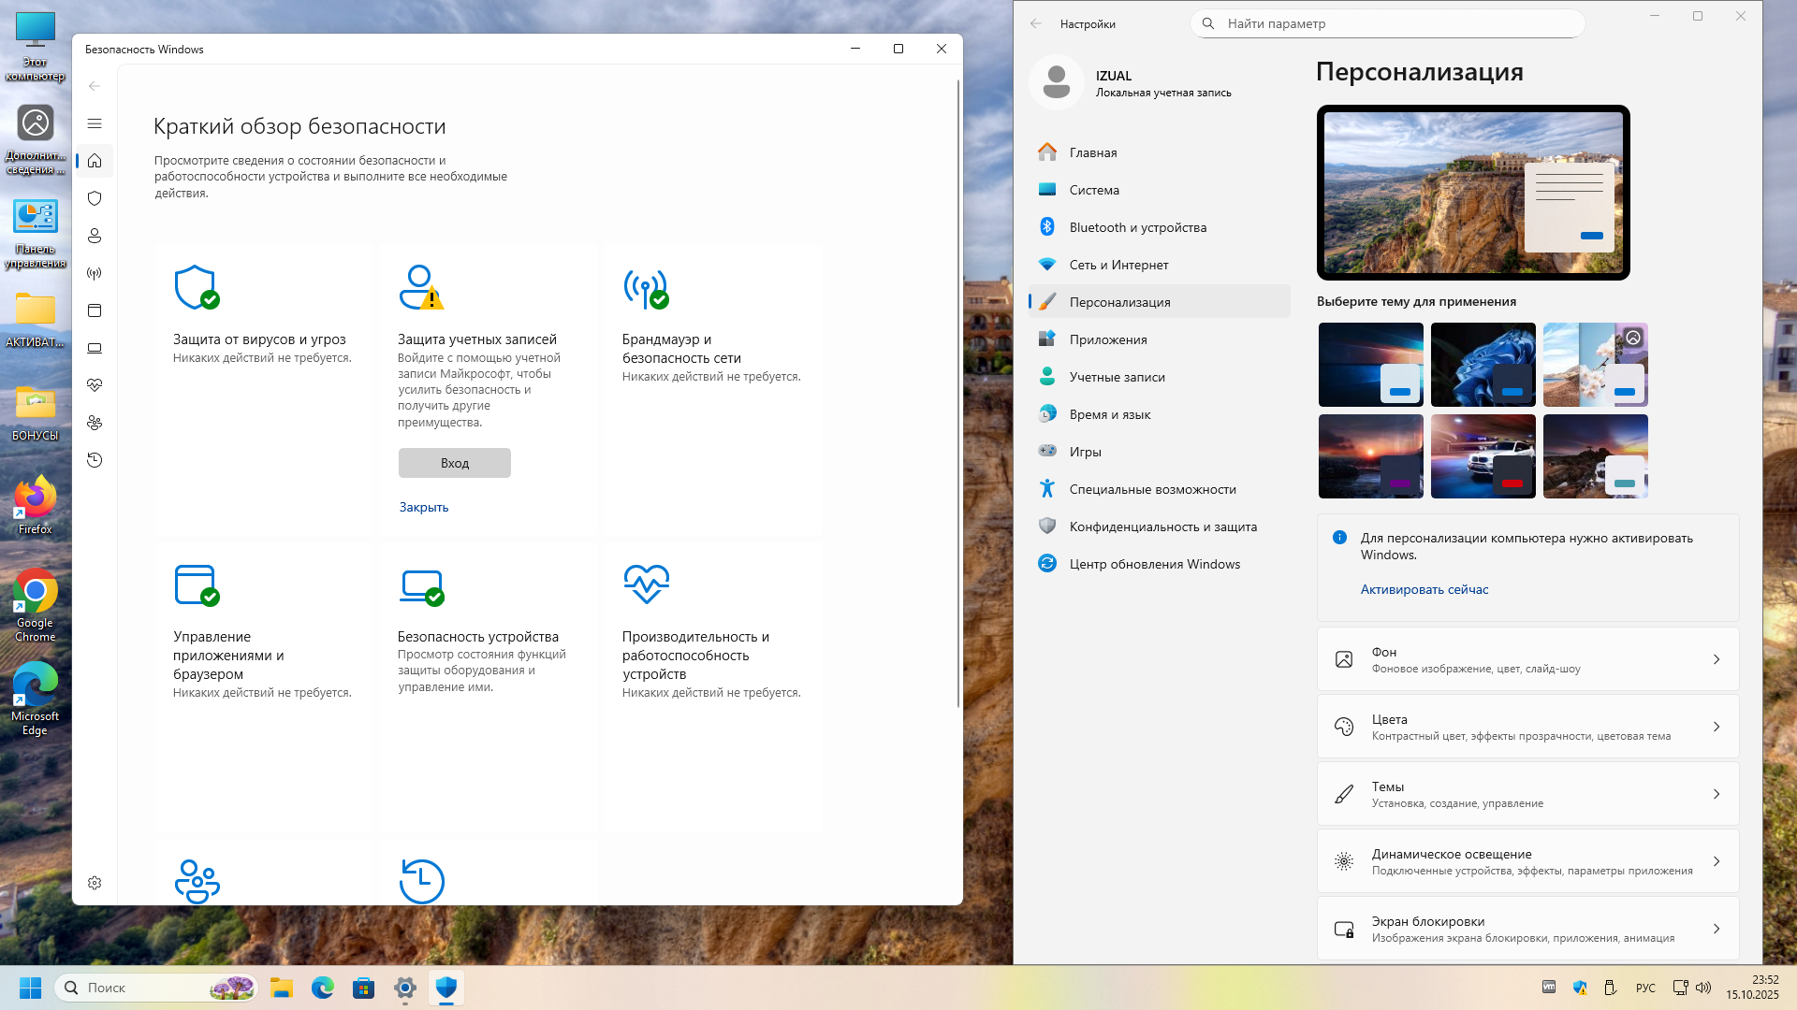Expand Динамическое освещение settings row

(x=1527, y=861)
